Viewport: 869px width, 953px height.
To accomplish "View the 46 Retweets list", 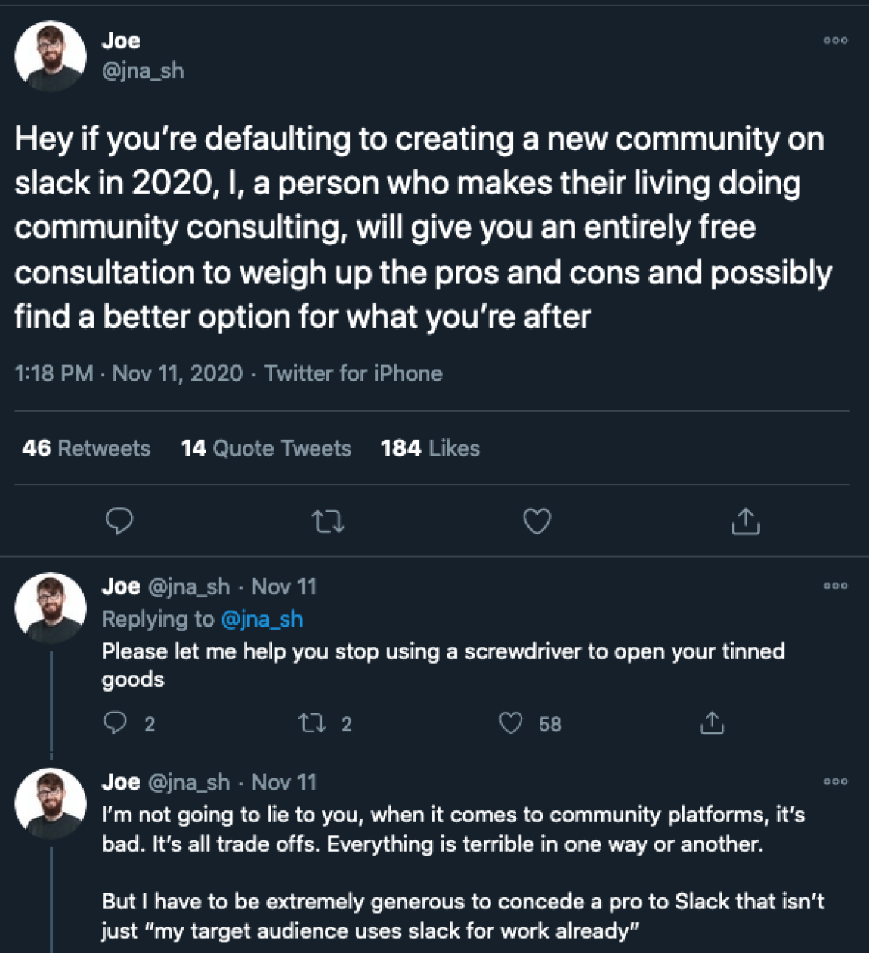I will (86, 448).
